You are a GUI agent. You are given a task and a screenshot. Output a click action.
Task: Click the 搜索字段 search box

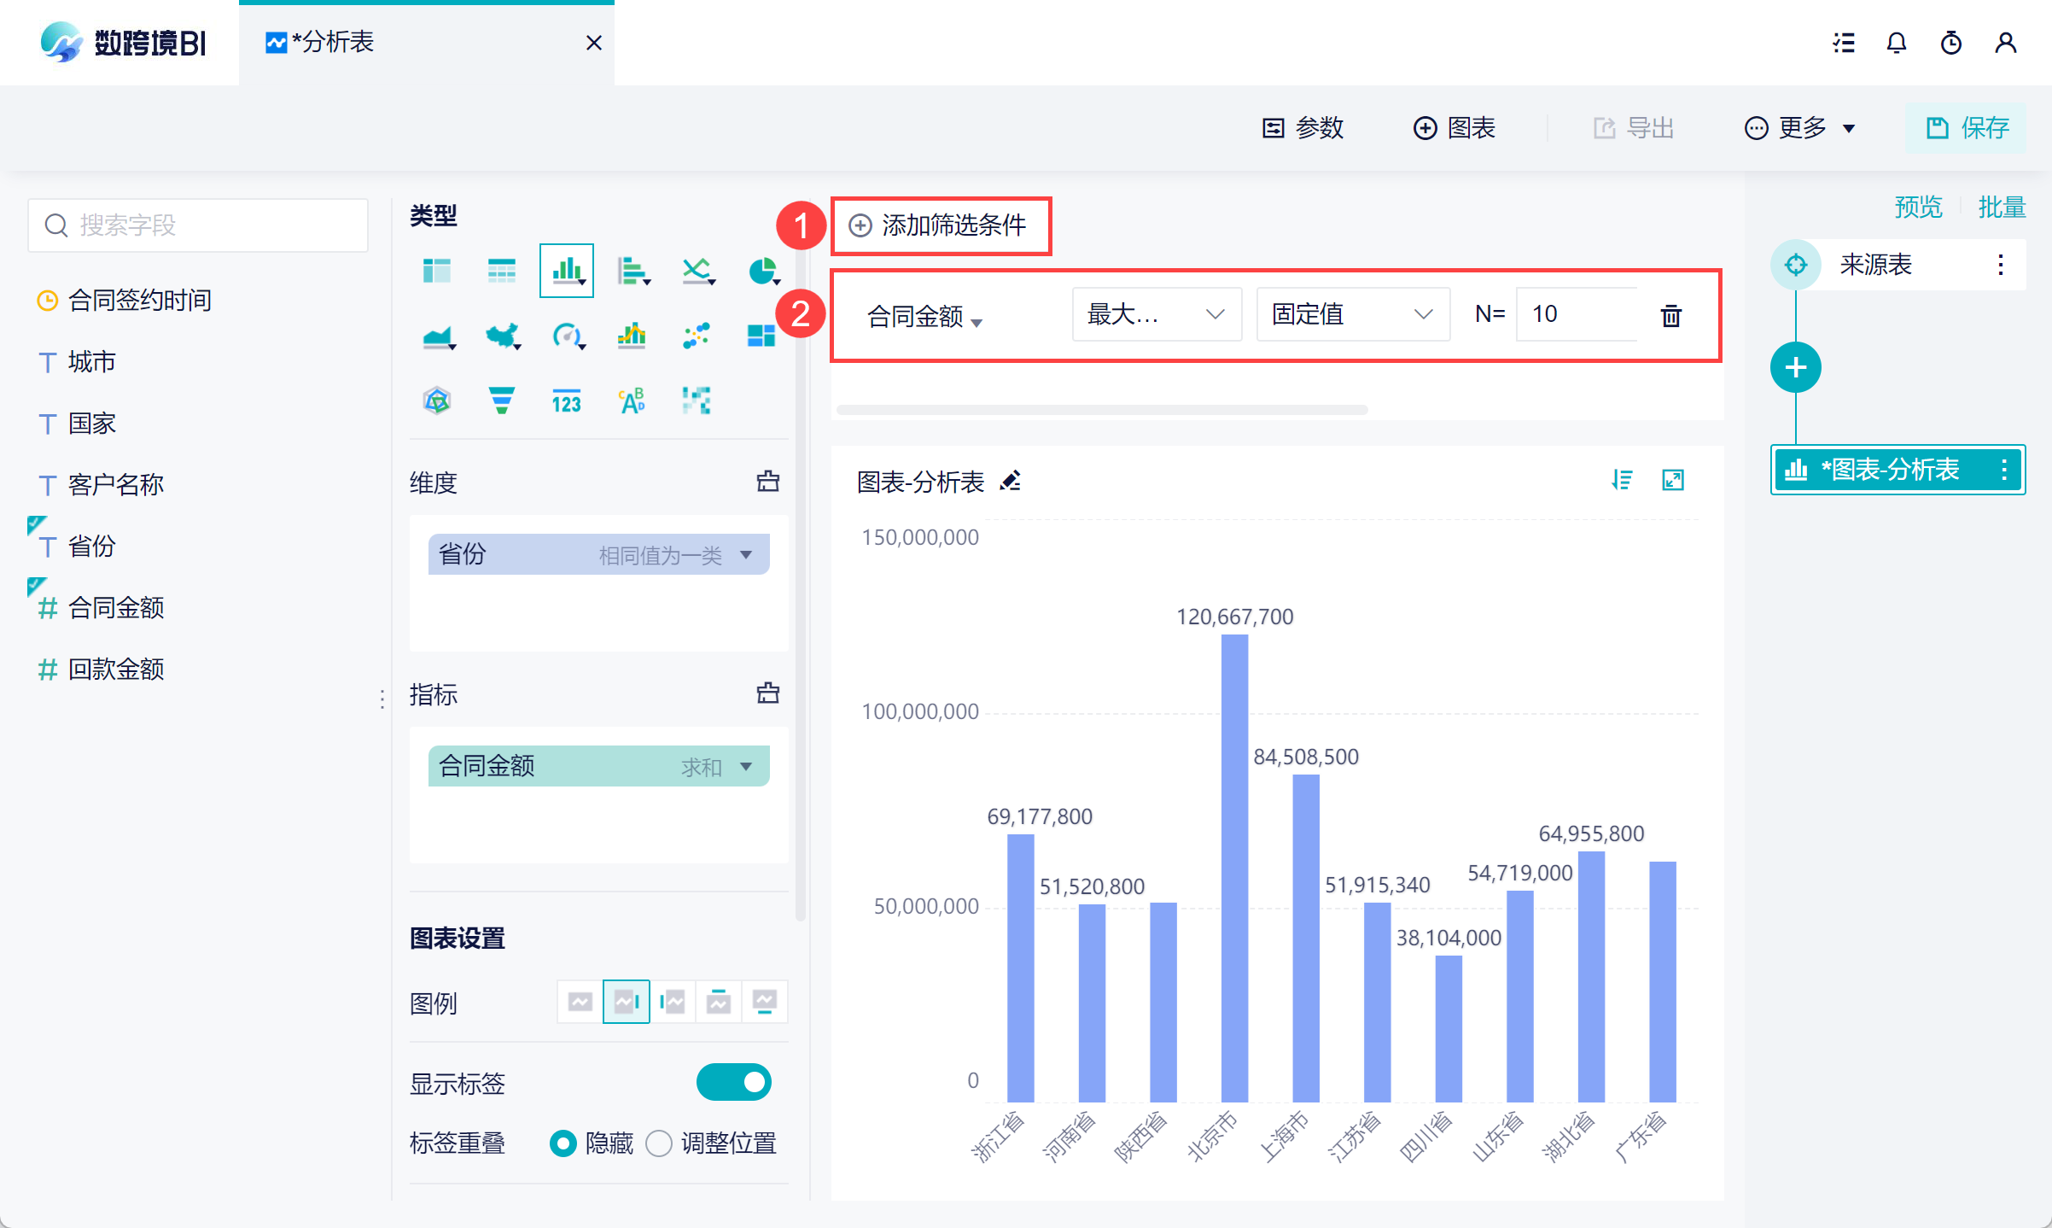(198, 225)
